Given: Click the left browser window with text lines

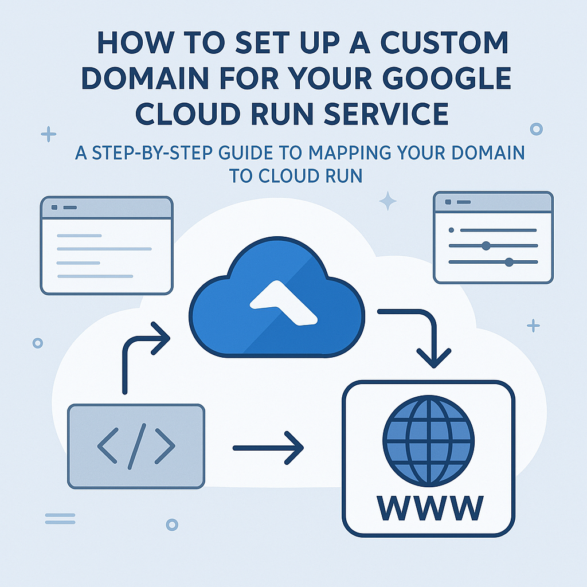Looking at the screenshot, I should (x=107, y=245).
